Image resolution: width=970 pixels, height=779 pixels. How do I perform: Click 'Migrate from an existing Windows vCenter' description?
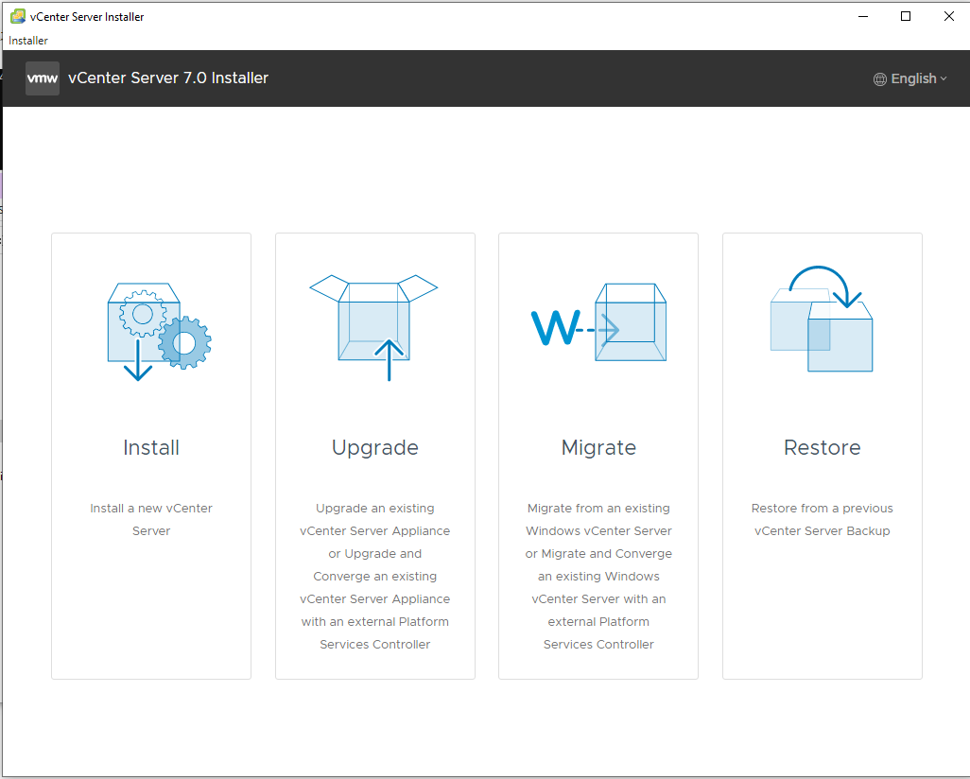(598, 577)
